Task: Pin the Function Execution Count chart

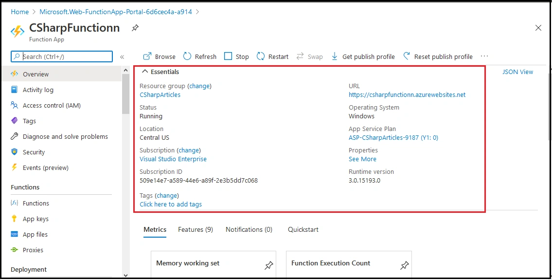Action: click(x=405, y=265)
